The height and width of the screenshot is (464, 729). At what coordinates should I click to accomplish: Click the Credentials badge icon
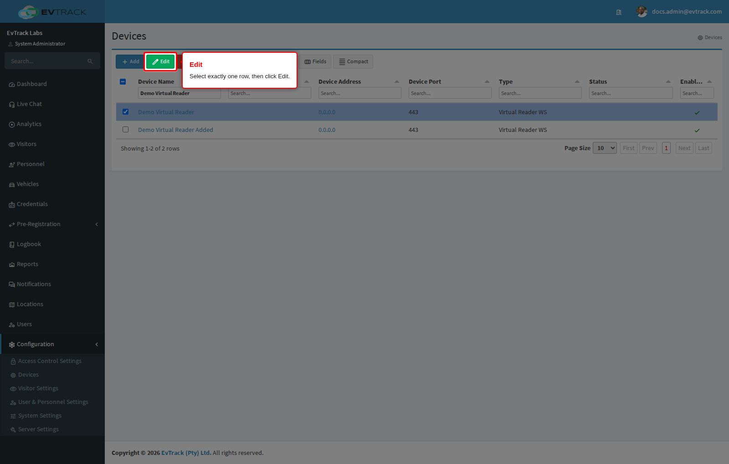(12, 205)
